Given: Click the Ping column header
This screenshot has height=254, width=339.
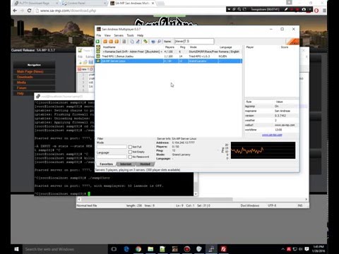Looking at the screenshot, I should pos(183,47).
